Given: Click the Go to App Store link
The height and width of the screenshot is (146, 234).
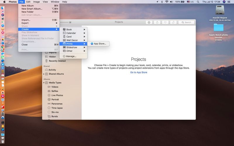Looking at the screenshot, I should coord(139,72).
